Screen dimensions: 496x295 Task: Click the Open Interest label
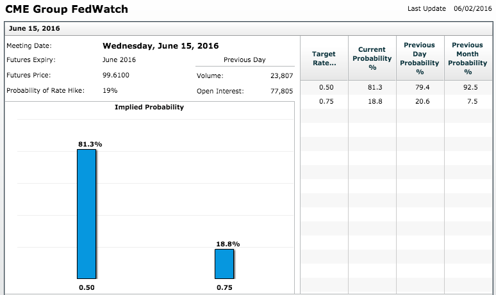point(220,92)
